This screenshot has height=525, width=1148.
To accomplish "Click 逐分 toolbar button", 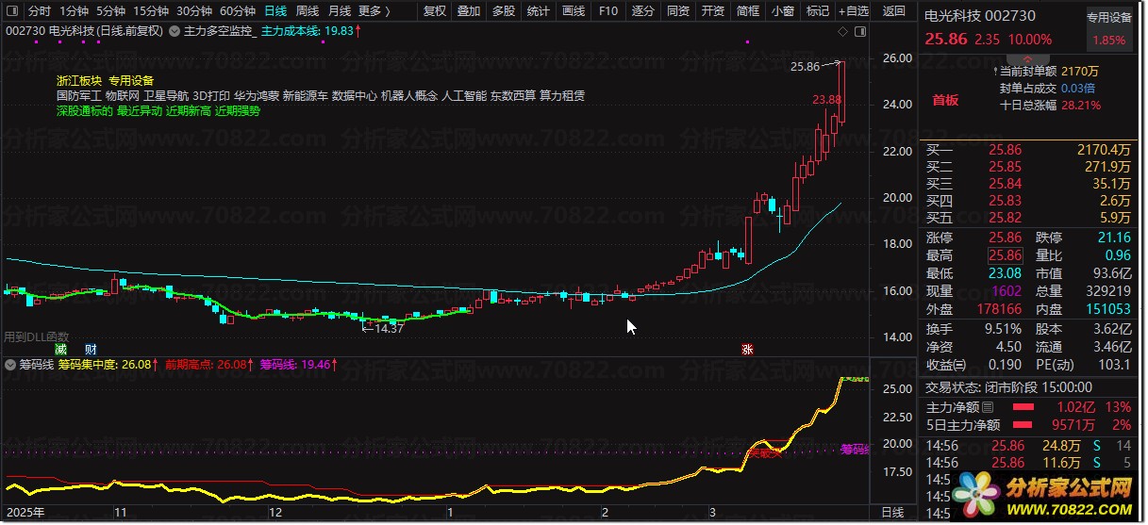I will pyautogui.click(x=642, y=11).
